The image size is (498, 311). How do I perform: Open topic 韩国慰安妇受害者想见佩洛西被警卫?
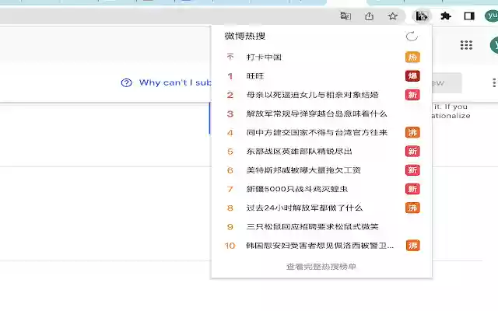point(320,246)
